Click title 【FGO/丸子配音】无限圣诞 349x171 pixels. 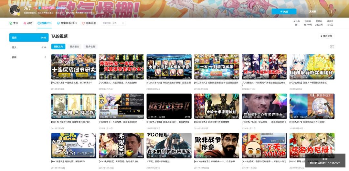tap(118, 161)
